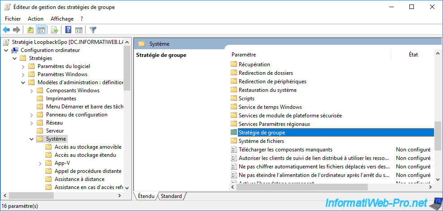Expand the Composants Windows tree node
The height and width of the screenshot is (211, 443).
click(x=32, y=90)
